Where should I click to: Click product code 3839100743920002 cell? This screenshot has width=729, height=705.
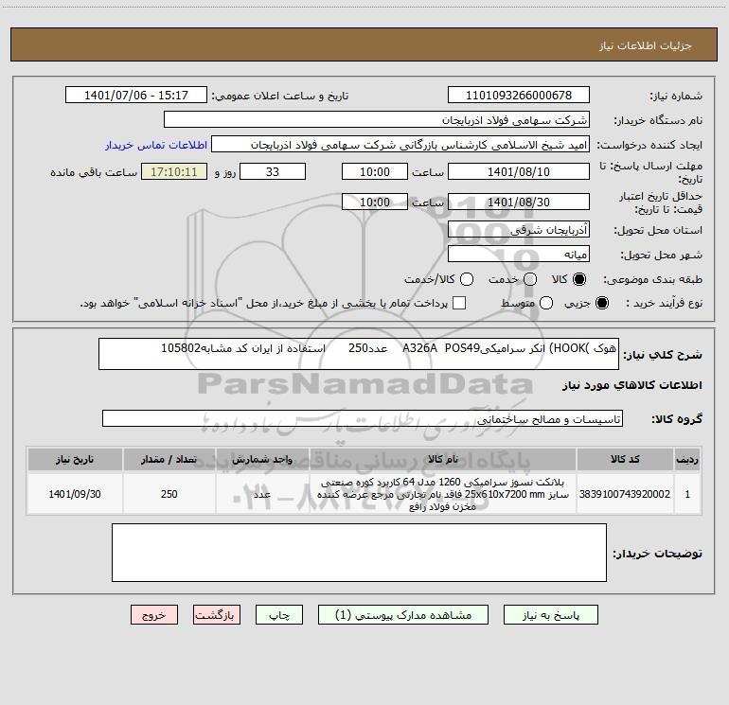pyautogui.click(x=625, y=494)
